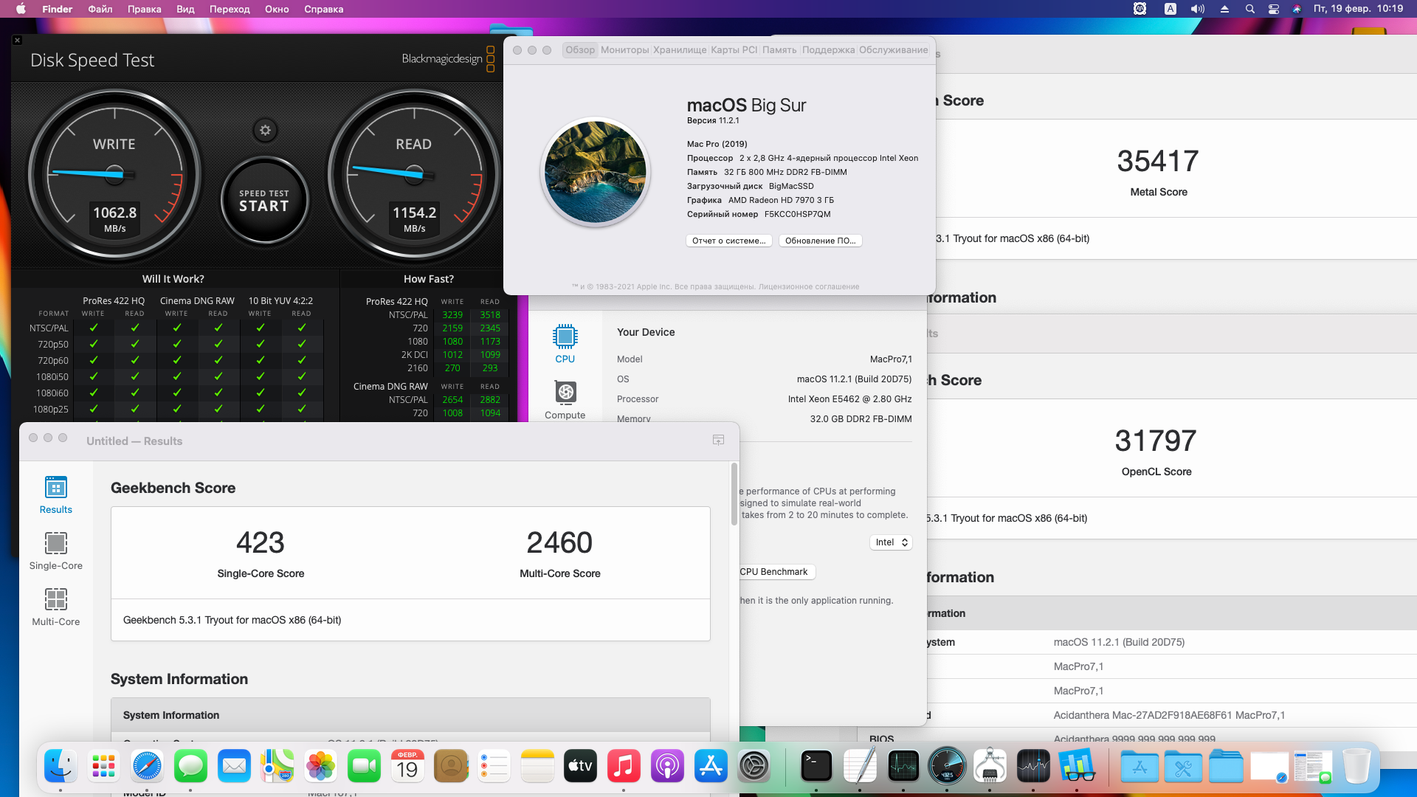Switch to the Мониторы tab
The width and height of the screenshot is (1417, 797).
coord(624,50)
